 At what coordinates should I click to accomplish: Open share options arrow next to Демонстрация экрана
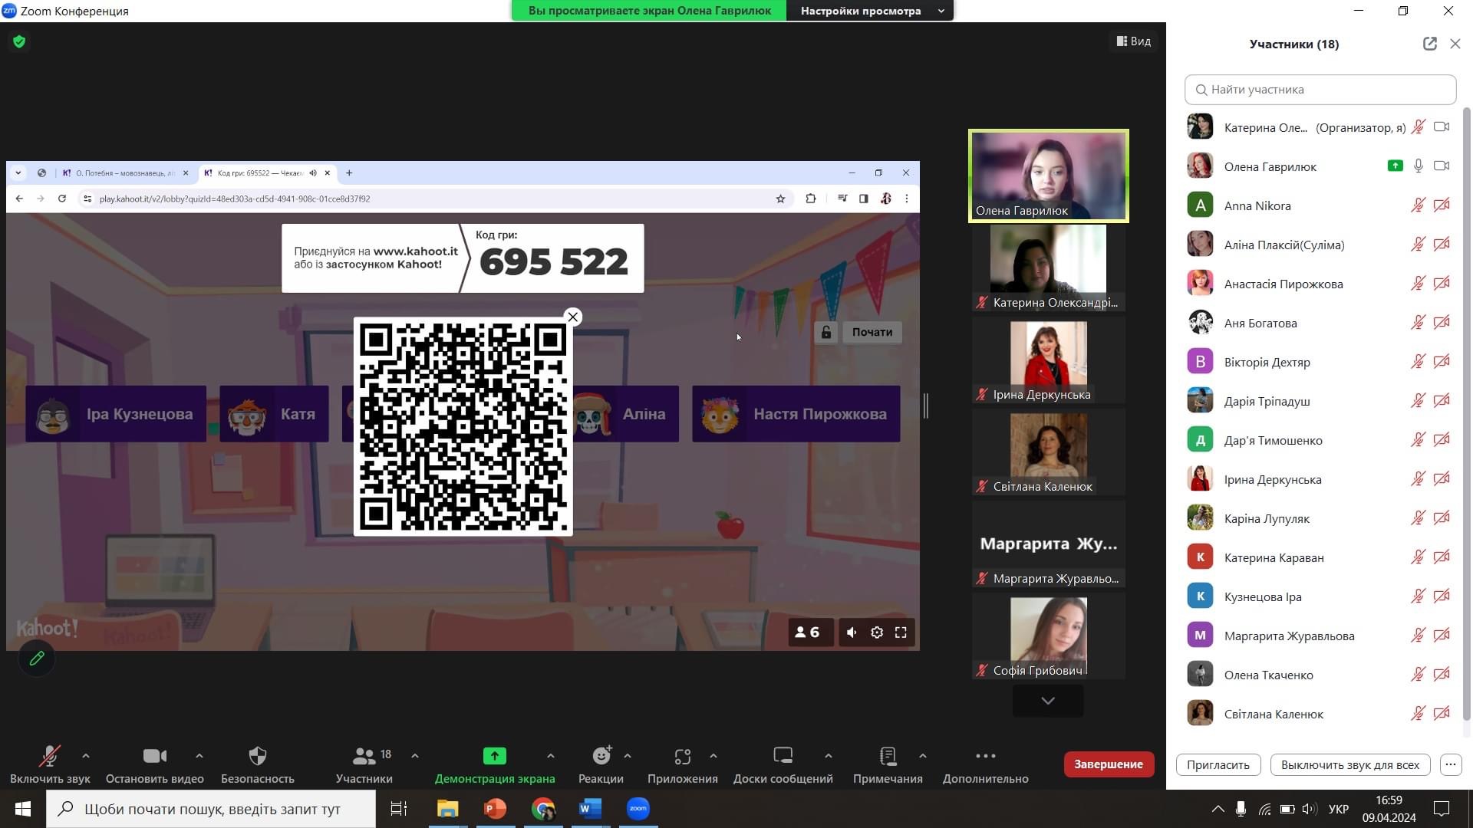coord(551,756)
